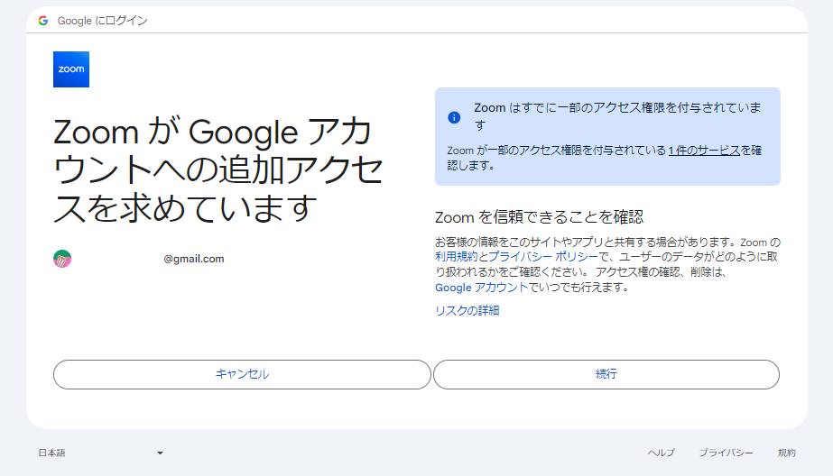Click the Google にログイン header text
Viewport: 833px width, 476px height.
[102, 20]
